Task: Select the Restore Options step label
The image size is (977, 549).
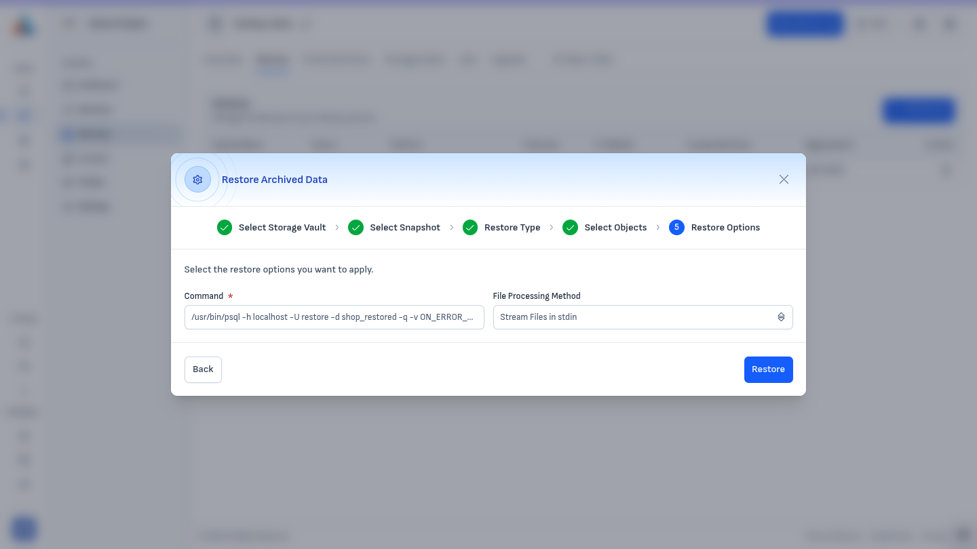Action: coord(725,228)
